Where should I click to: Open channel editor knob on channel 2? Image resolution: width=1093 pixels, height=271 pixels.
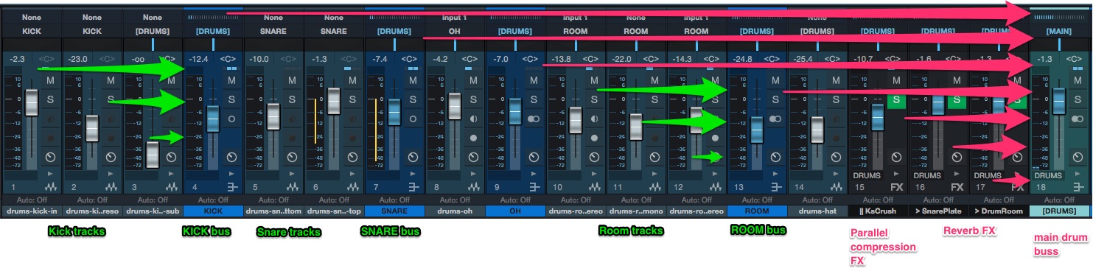[x=111, y=157]
